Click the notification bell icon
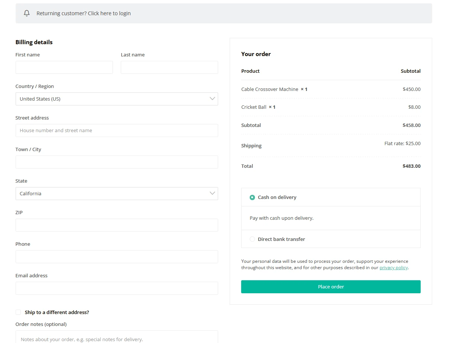This screenshot has height=343, width=453. [26, 13]
